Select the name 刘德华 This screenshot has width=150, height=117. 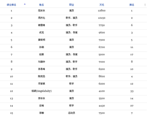coord(41,62)
